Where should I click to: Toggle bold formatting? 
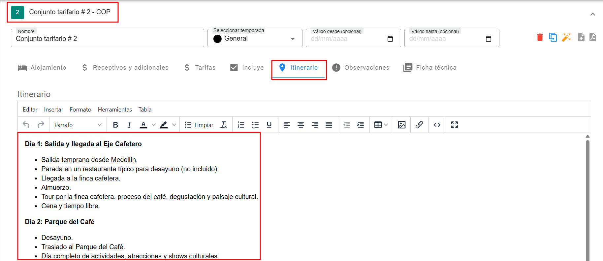[x=115, y=125]
